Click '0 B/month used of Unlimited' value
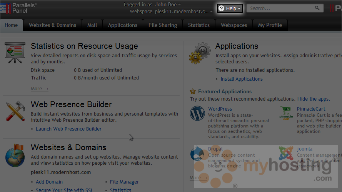Image resolution: width=342 pixels, height=192 pixels. click(x=106, y=78)
